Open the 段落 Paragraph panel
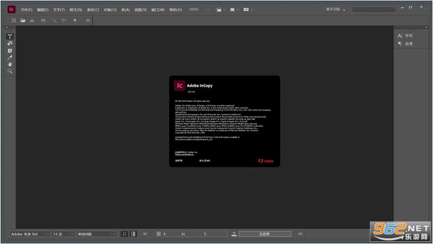 [405, 44]
